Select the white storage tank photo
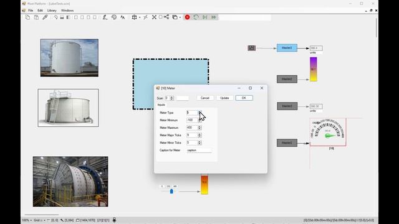Image resolution: width=399 pixels, height=224 pixels. pyautogui.click(x=69, y=58)
